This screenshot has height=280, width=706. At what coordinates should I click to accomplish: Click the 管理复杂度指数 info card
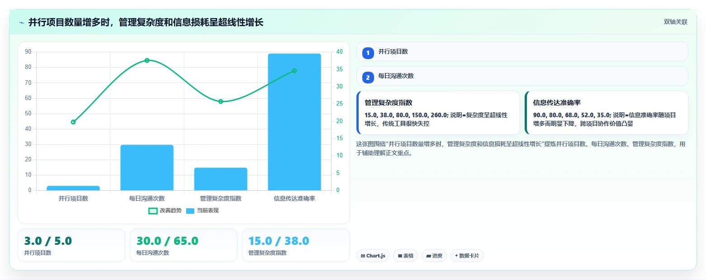[438, 113]
